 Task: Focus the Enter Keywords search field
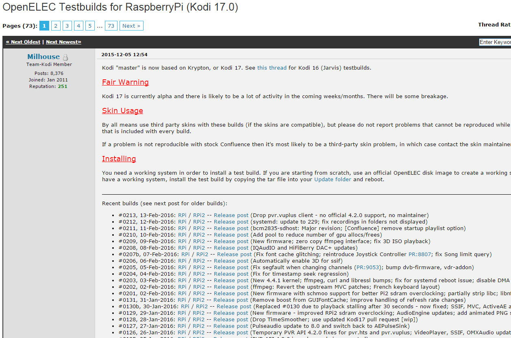point(495,42)
